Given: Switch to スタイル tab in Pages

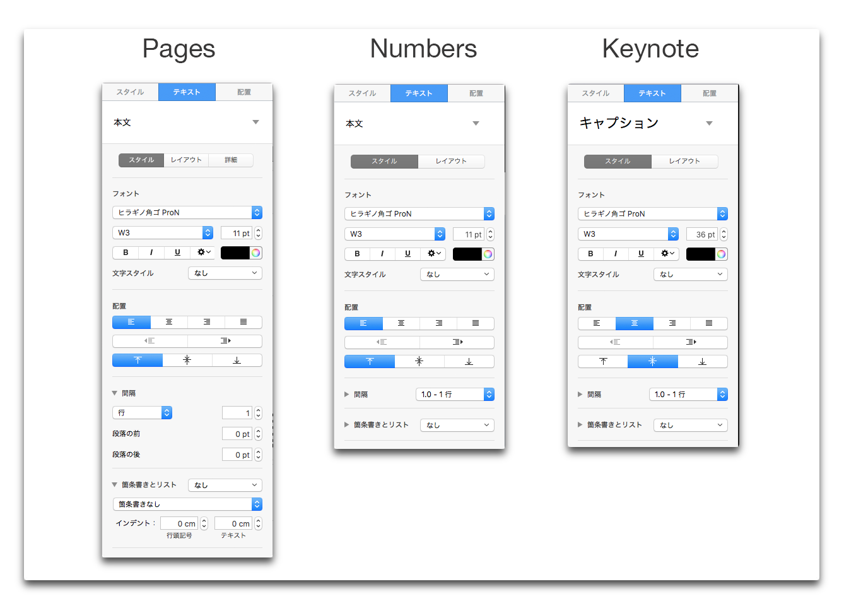Looking at the screenshot, I should coord(131,92).
